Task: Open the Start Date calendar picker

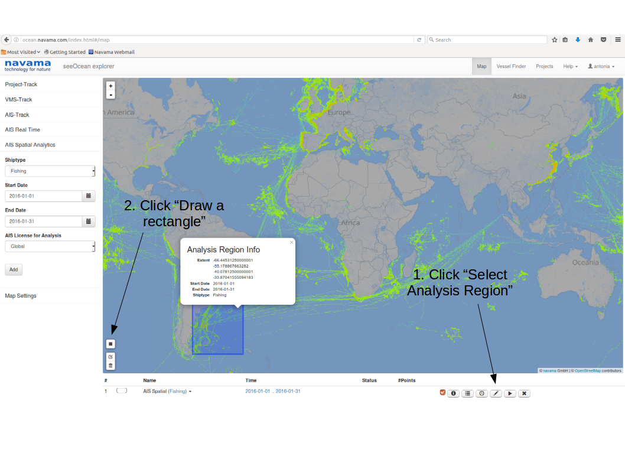Action: (x=88, y=196)
